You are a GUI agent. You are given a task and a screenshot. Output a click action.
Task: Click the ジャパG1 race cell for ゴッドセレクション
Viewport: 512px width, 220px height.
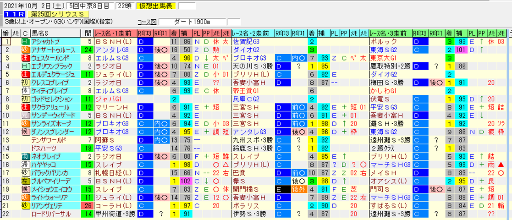[115, 99]
